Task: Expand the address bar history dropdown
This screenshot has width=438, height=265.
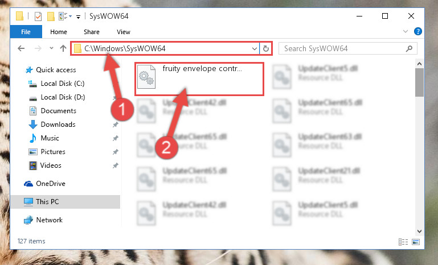Action: (x=254, y=48)
